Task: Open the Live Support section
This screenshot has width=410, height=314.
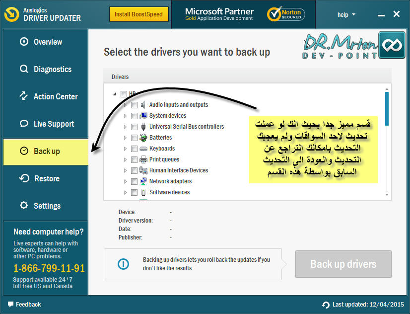Action: point(46,124)
